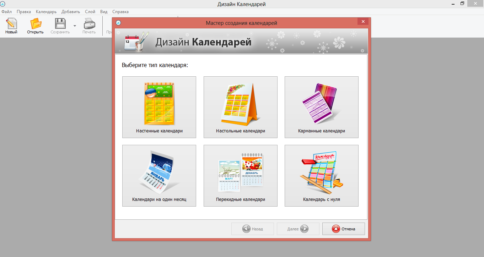
Task: Open the Календарь menu
Action: pyautogui.click(x=46, y=12)
